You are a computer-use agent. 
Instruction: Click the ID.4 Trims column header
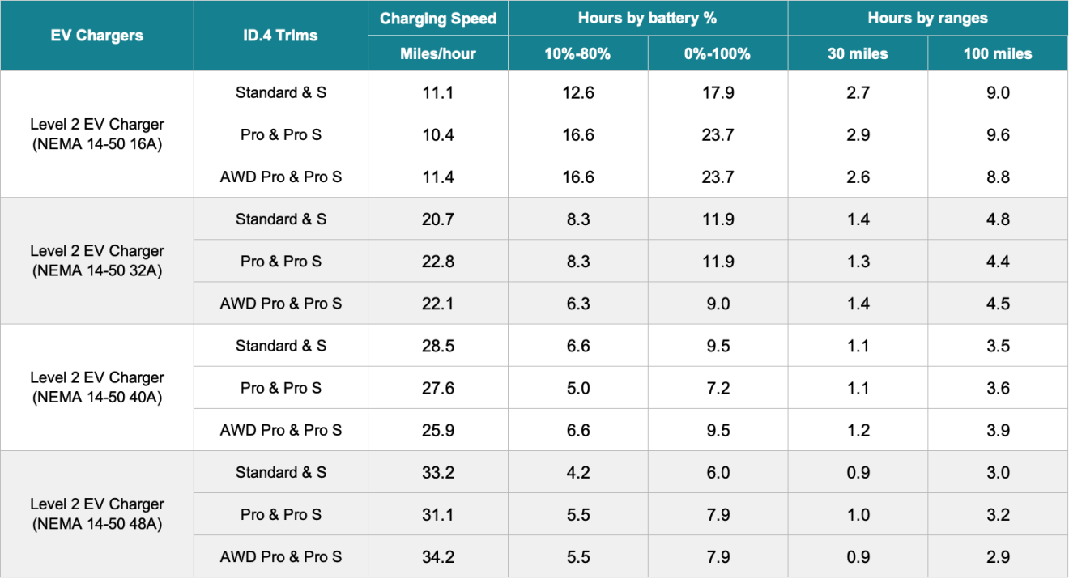(280, 36)
